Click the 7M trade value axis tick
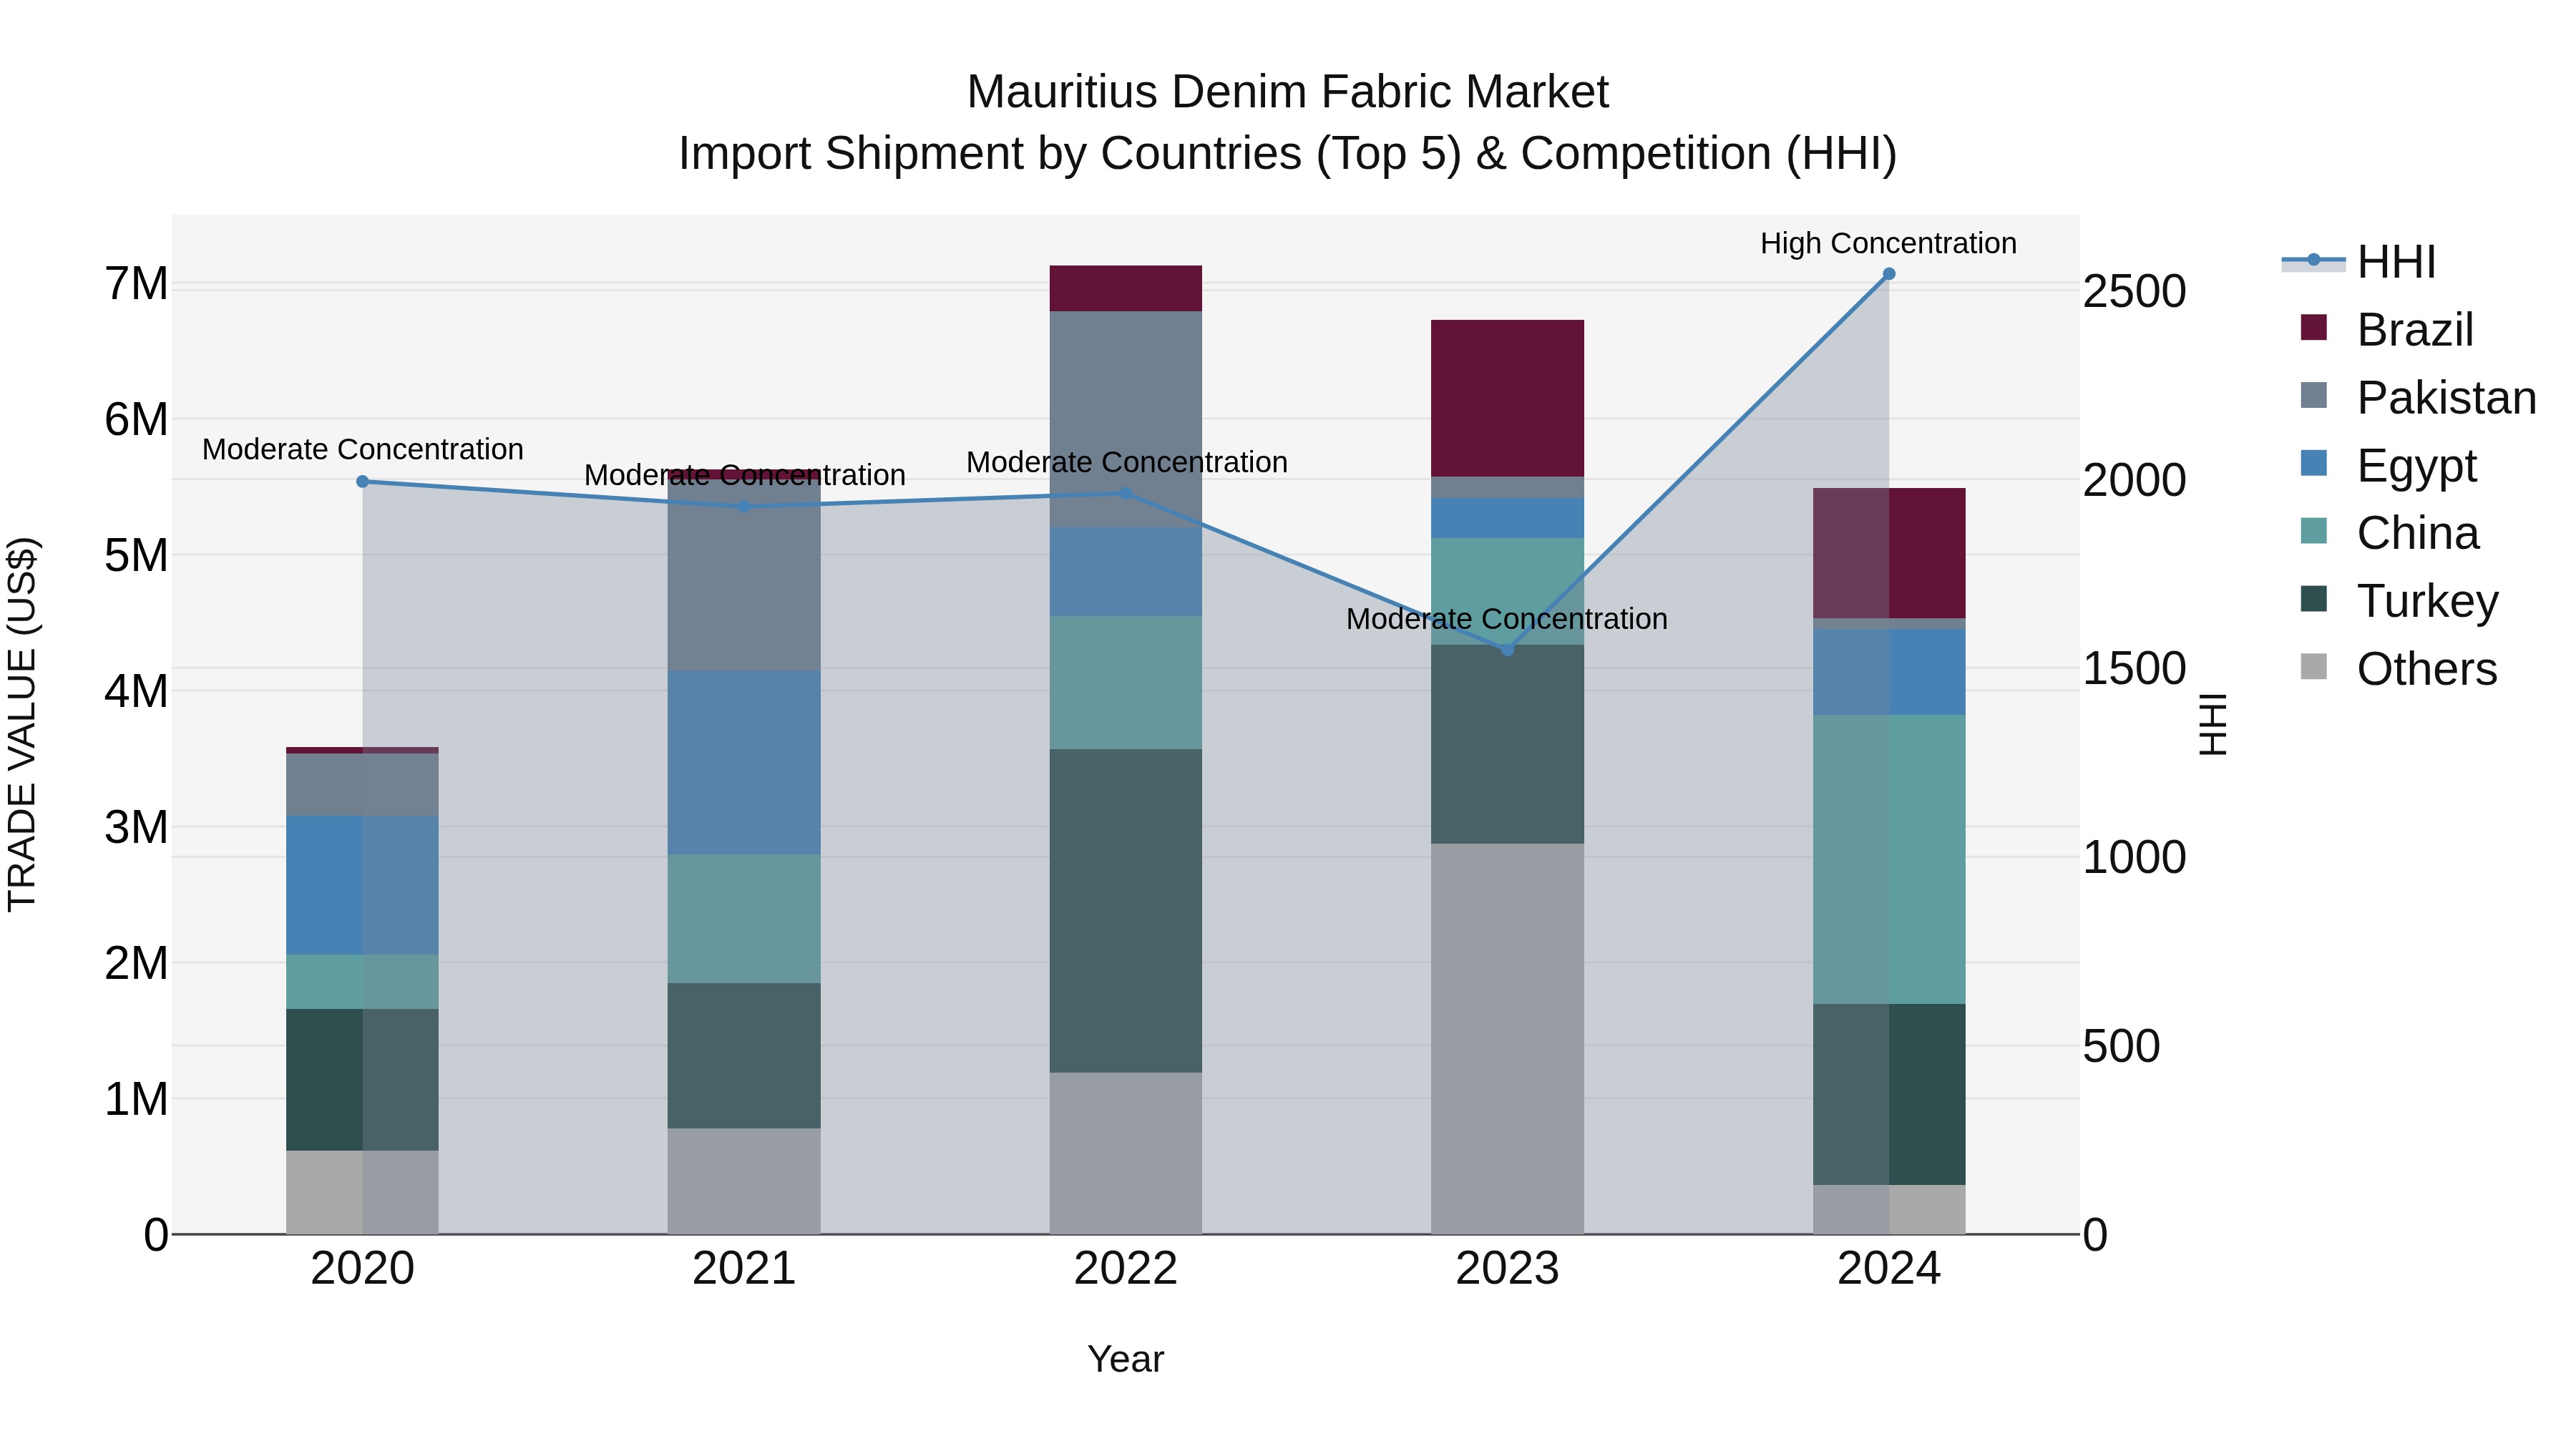2576x1449 pixels. [x=136, y=284]
